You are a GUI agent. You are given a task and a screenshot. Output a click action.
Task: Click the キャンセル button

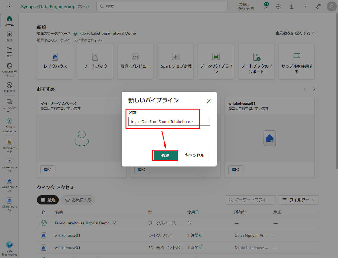coord(194,156)
